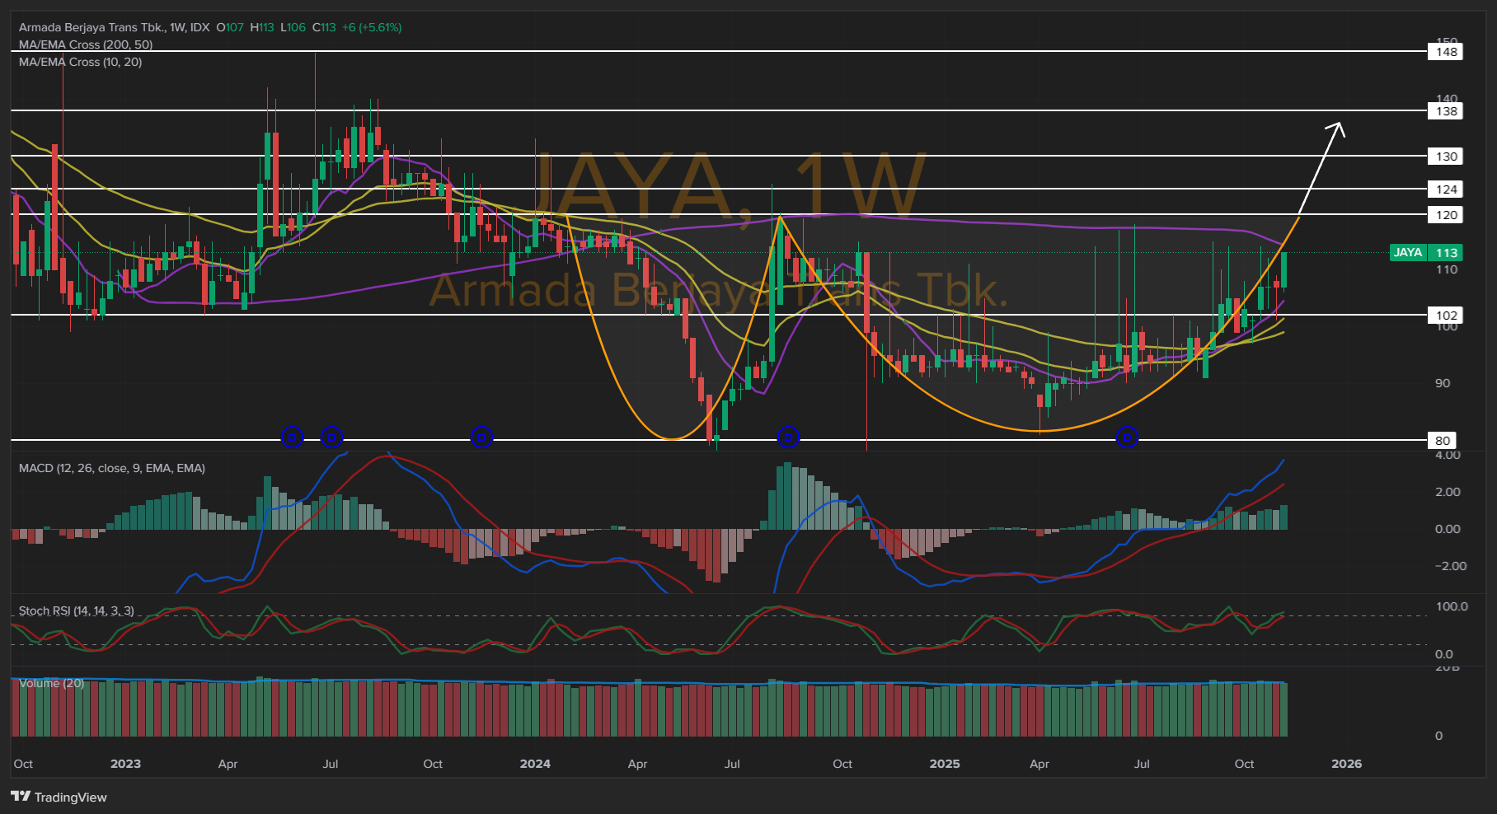1497x814 pixels.
Task: Select the 120 price level label
Action: (x=1446, y=215)
